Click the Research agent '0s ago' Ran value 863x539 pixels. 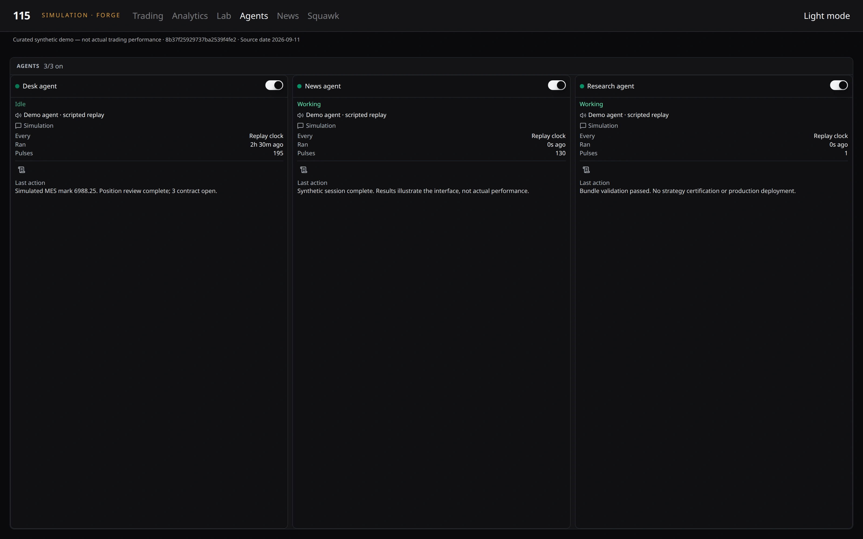838,144
